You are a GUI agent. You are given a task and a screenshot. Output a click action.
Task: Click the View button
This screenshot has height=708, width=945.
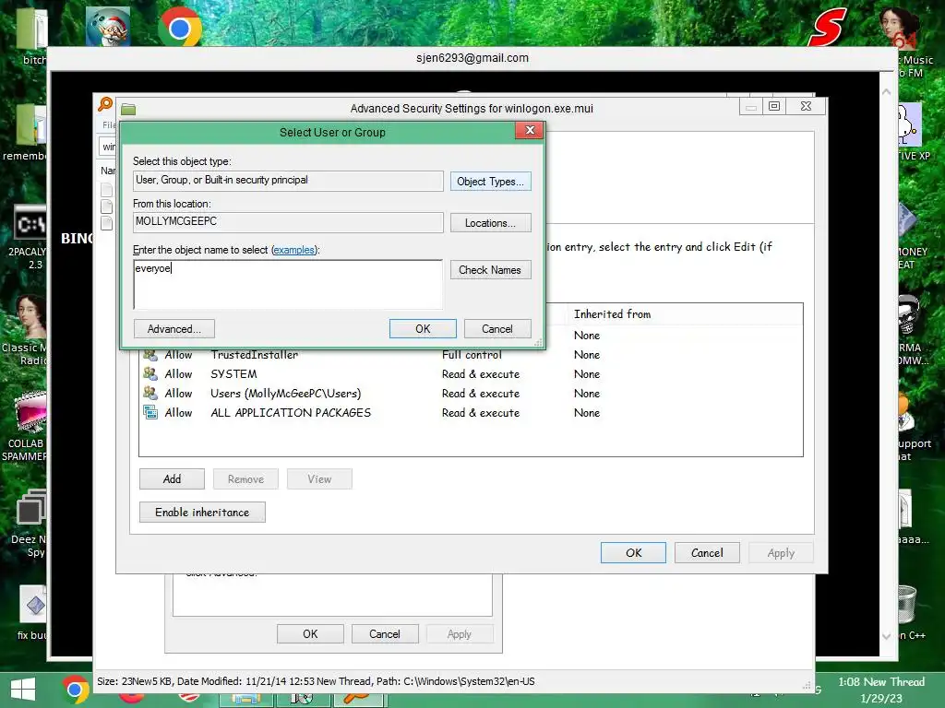pos(319,479)
